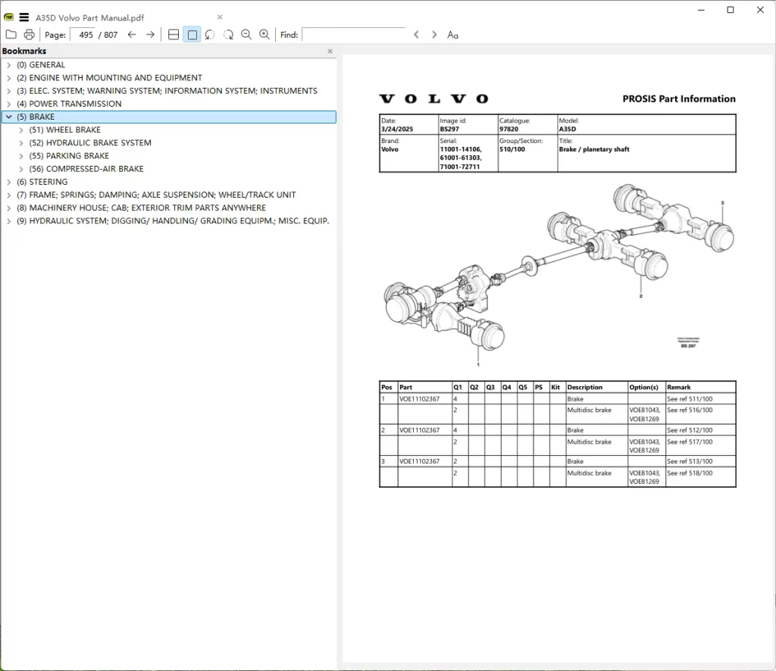
Task: Select (8) MACHINERY HOUSE; CAB bookmark
Action: click(x=141, y=208)
